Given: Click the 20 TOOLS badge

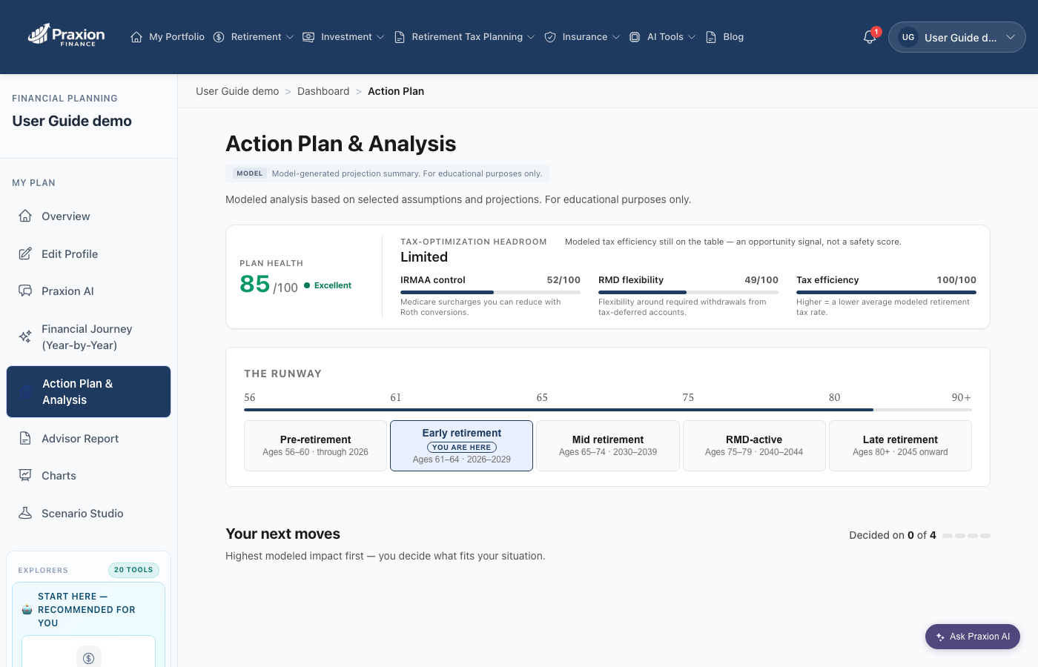Looking at the screenshot, I should pyautogui.click(x=133, y=570).
